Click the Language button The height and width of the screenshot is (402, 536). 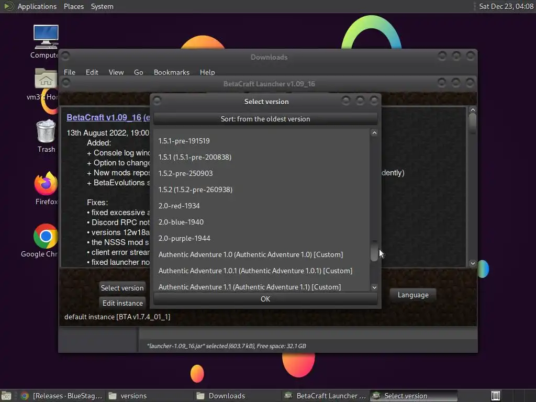[413, 295]
